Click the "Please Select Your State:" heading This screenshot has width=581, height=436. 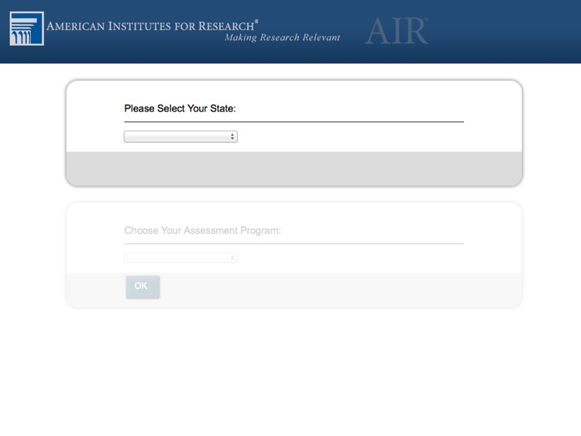(x=180, y=108)
